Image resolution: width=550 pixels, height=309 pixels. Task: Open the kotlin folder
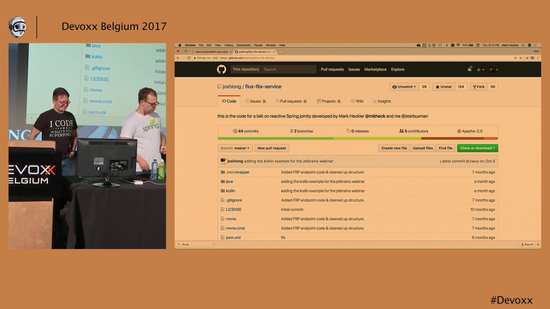231,191
